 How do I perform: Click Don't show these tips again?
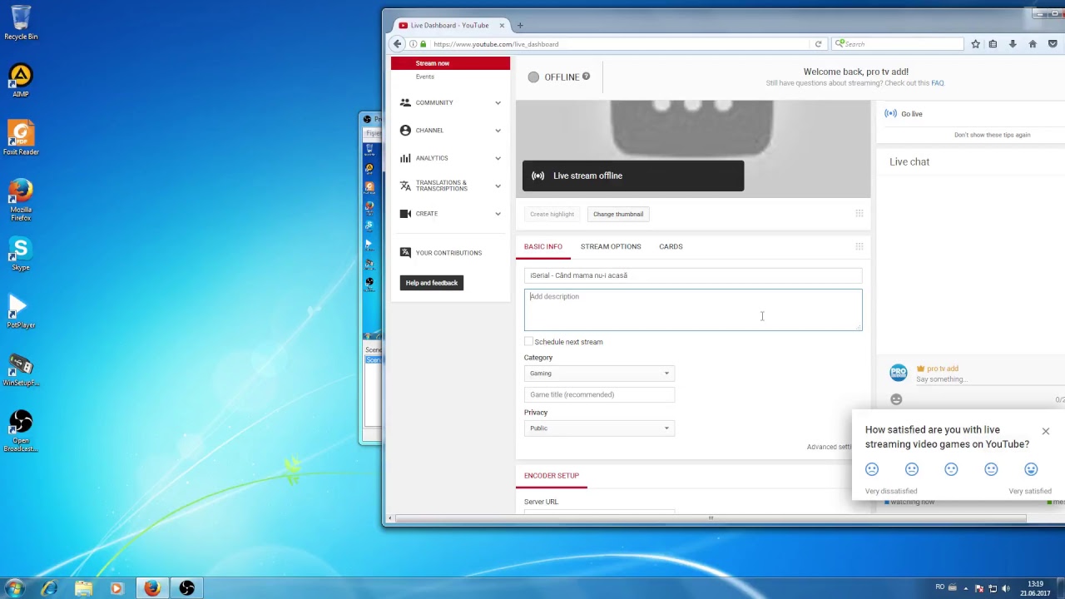pos(992,135)
